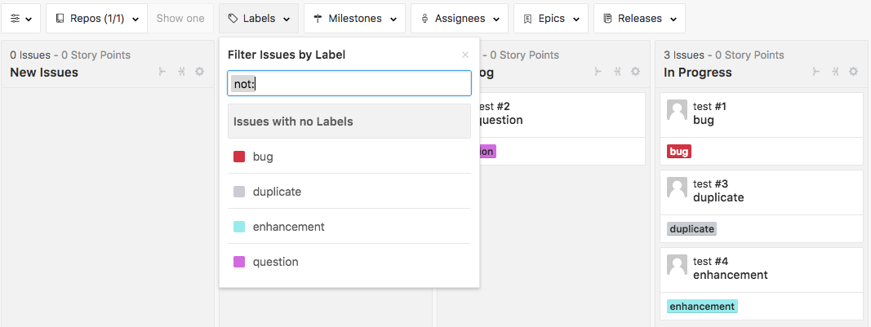The width and height of the screenshot is (871, 327).
Task: Open the Releases filter dropdown
Action: [x=639, y=18]
